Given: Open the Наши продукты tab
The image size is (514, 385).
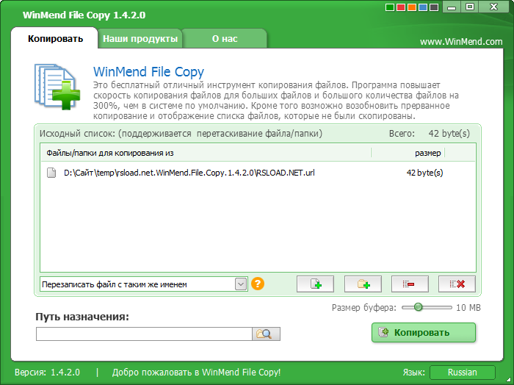Looking at the screenshot, I should (x=140, y=39).
